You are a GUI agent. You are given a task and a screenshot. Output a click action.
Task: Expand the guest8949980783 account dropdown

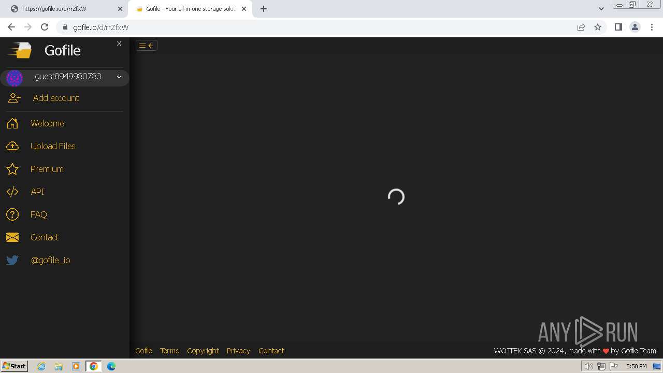tap(119, 77)
